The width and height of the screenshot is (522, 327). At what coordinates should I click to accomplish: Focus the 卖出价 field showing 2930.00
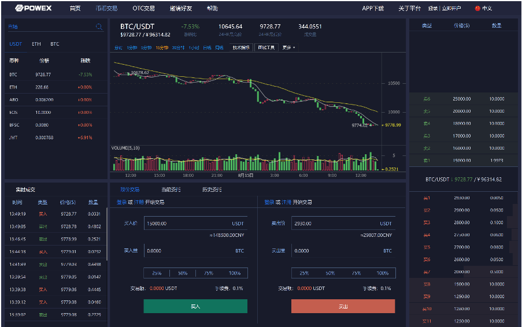click(343, 223)
